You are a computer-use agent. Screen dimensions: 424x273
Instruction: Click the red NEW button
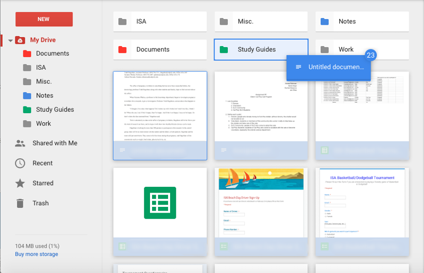[44, 19]
